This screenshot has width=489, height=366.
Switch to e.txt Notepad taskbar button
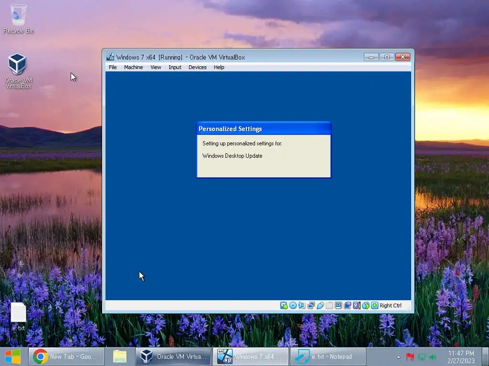(328, 356)
